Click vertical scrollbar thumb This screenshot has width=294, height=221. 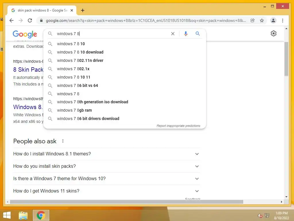[286, 59]
